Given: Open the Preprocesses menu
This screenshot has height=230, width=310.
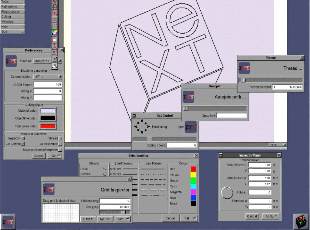Looking at the screenshot, I should 12,12.
